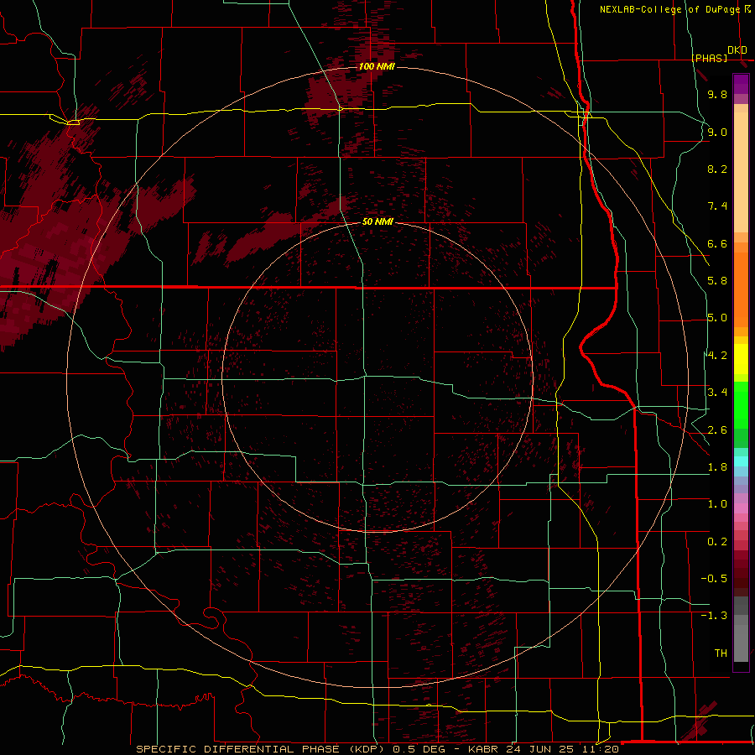The width and height of the screenshot is (755, 755).
Task: Click the 50 NMI range ring label
Action: point(377,221)
